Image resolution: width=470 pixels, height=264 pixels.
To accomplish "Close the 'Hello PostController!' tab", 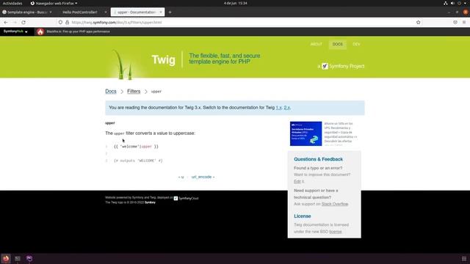I will click(x=106, y=12).
